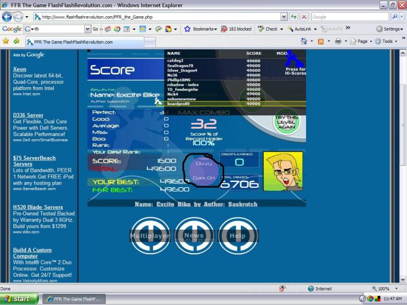
Task: Toggle the 182 blocked popup blocker
Action: tap(236, 29)
